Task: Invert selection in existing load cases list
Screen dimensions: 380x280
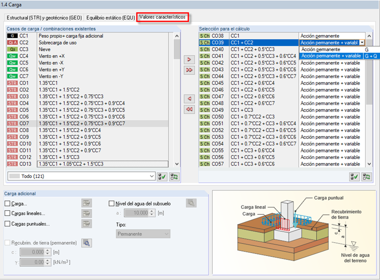Action: (x=174, y=176)
